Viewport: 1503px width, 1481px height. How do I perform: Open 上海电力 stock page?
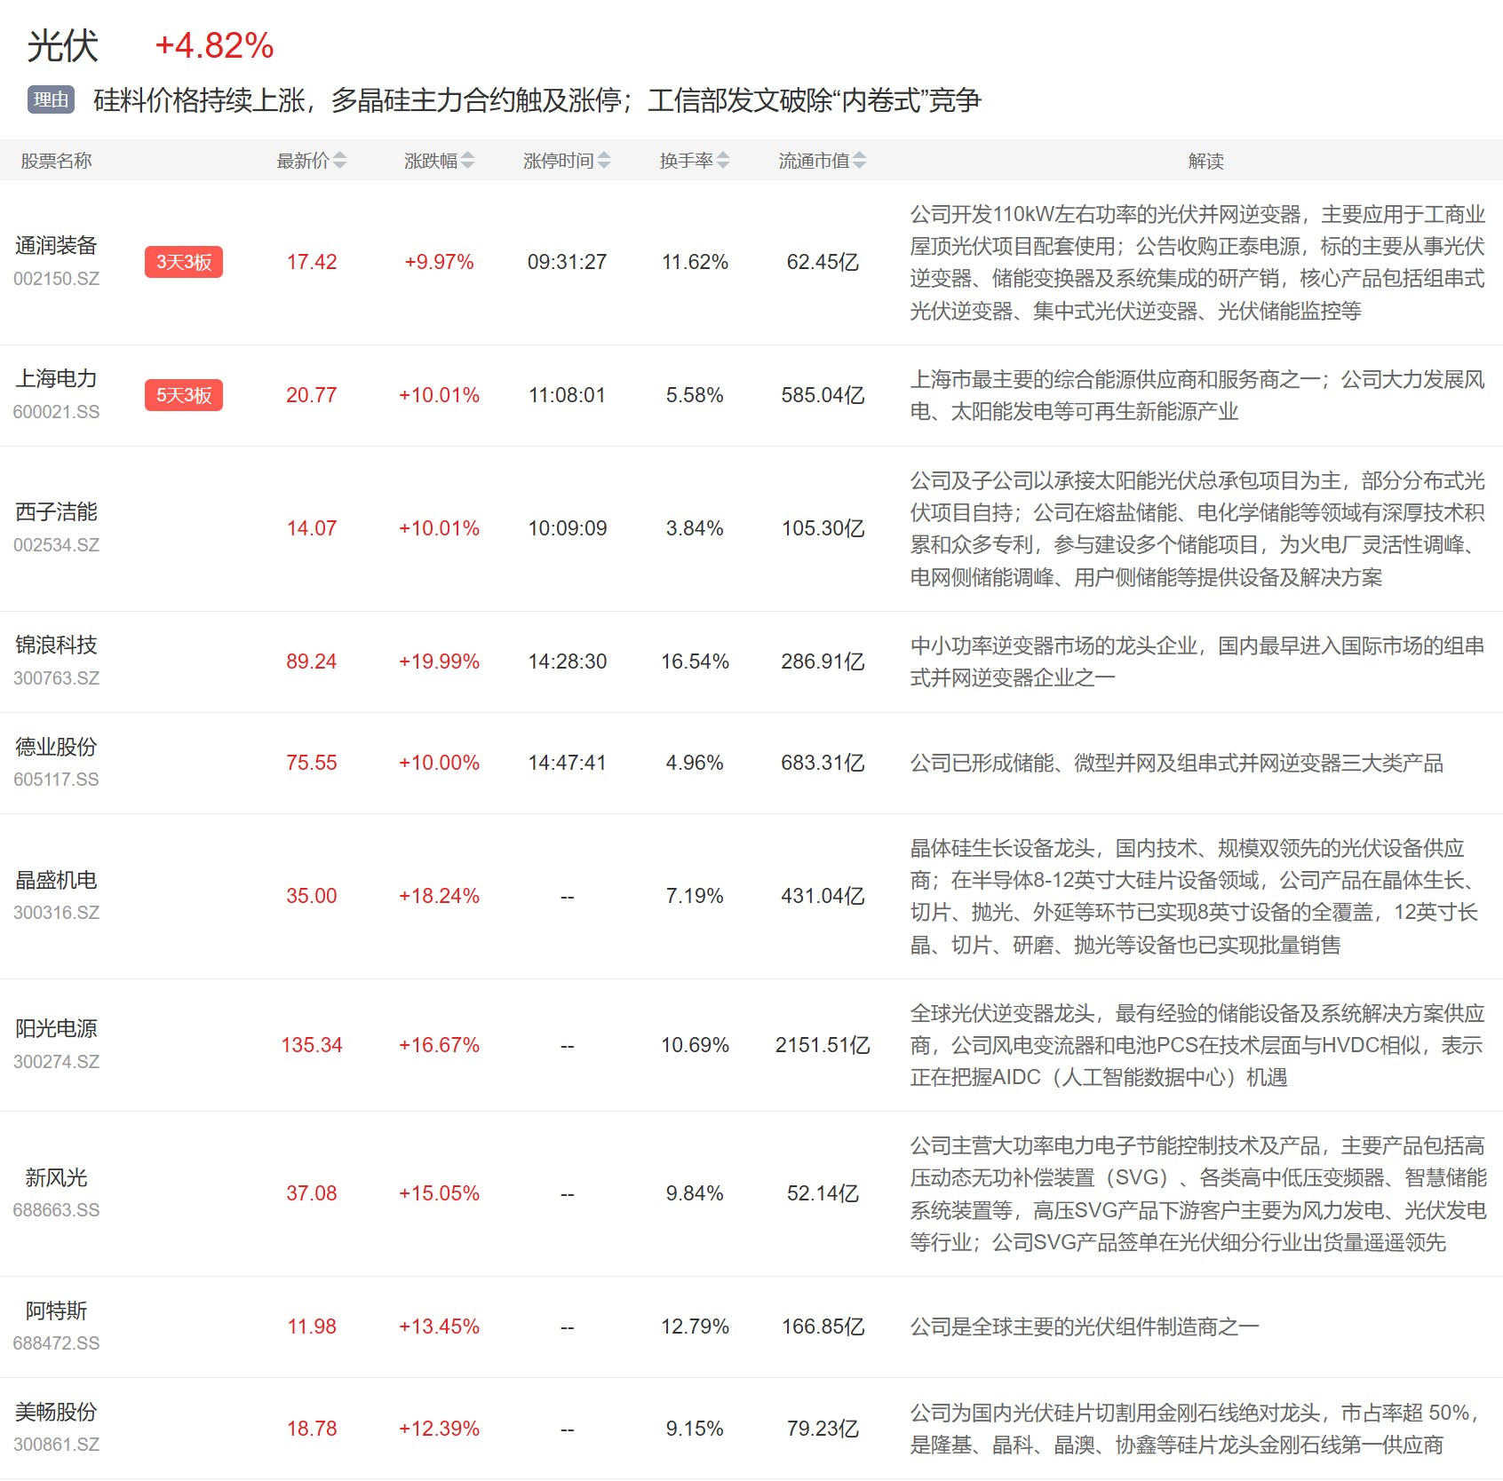click(56, 379)
